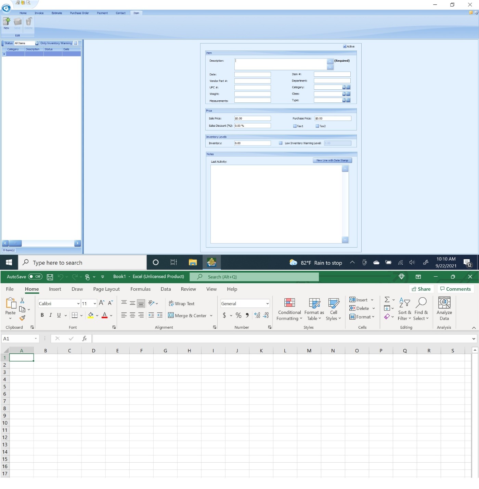This screenshot has width=479, height=489.
Task: Apply Format as Table
Action: point(313,308)
